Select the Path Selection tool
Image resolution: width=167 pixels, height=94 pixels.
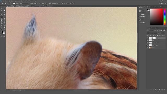(x=4, y=25)
